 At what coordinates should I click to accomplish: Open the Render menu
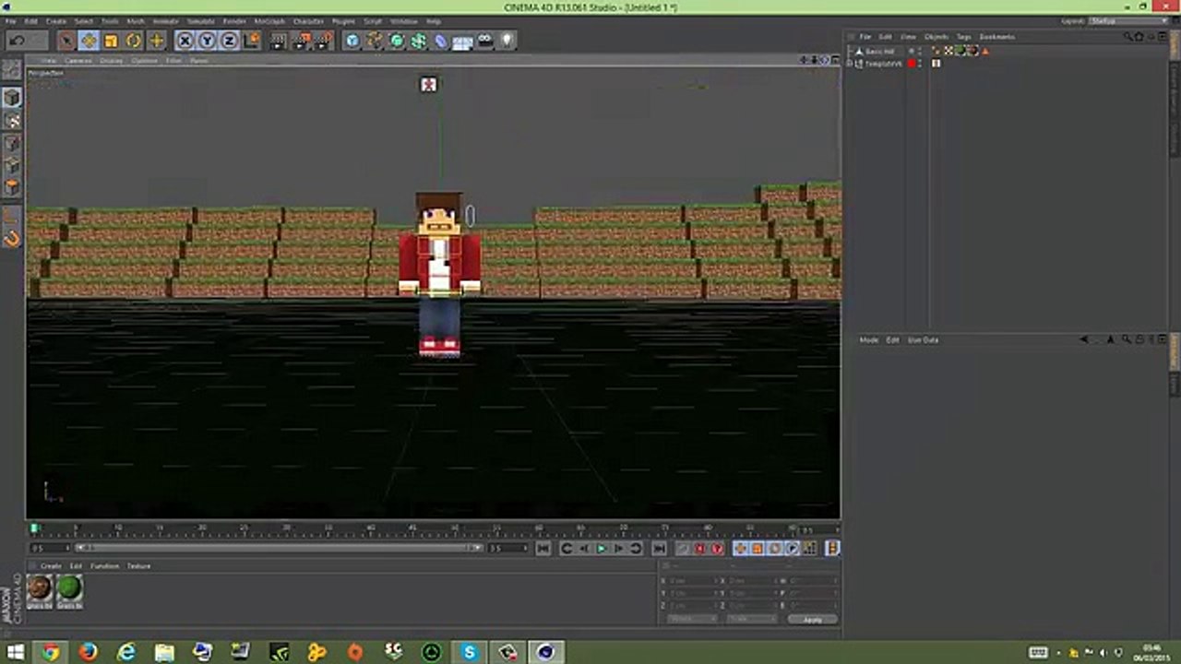[234, 20]
